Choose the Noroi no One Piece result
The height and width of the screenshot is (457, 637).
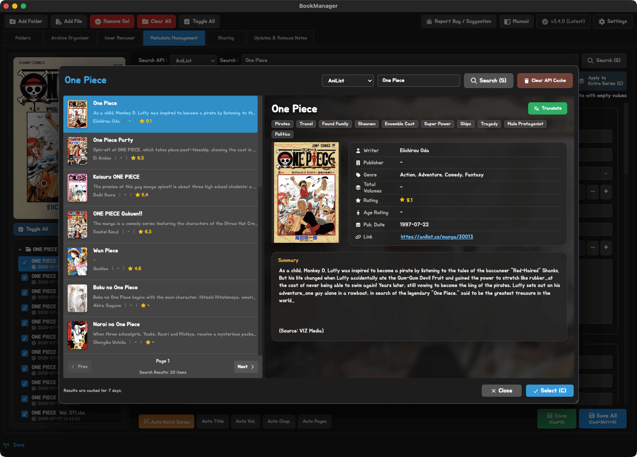pos(160,335)
